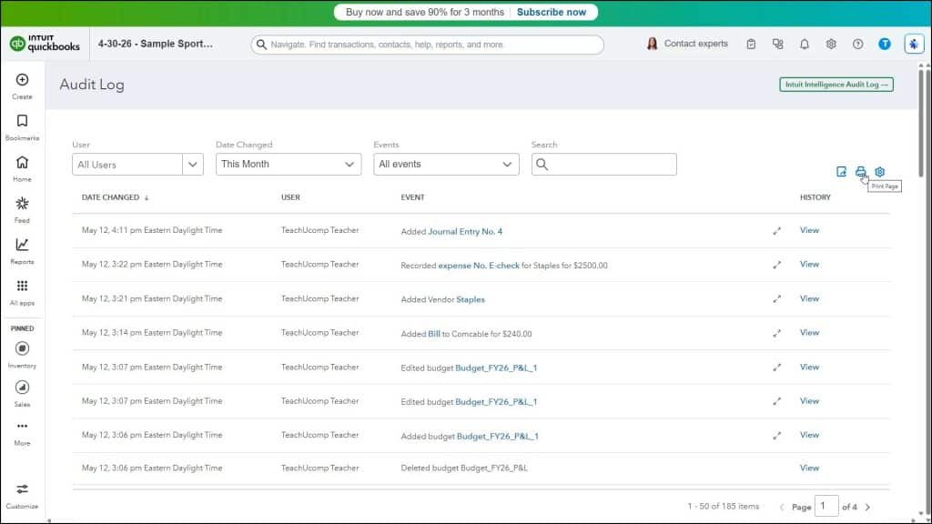Image resolution: width=932 pixels, height=524 pixels.
Task: Expand the Staples expense row
Action: coord(777,265)
